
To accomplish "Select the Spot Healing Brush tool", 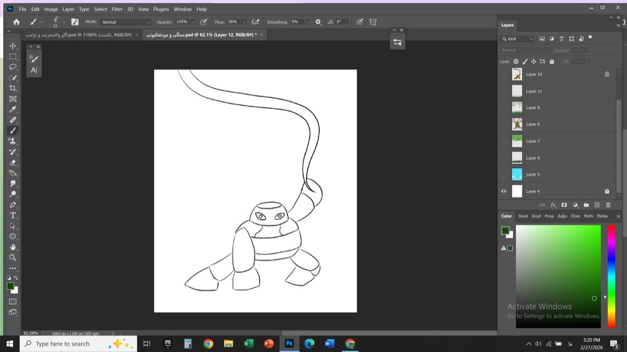I will click(13, 120).
